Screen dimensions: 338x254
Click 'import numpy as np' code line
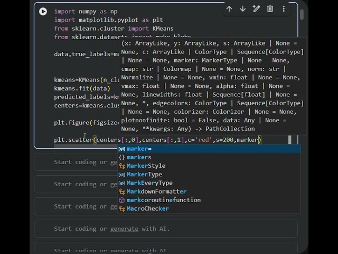click(x=86, y=12)
